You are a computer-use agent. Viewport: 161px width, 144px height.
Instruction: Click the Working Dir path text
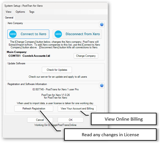coord(55,125)
